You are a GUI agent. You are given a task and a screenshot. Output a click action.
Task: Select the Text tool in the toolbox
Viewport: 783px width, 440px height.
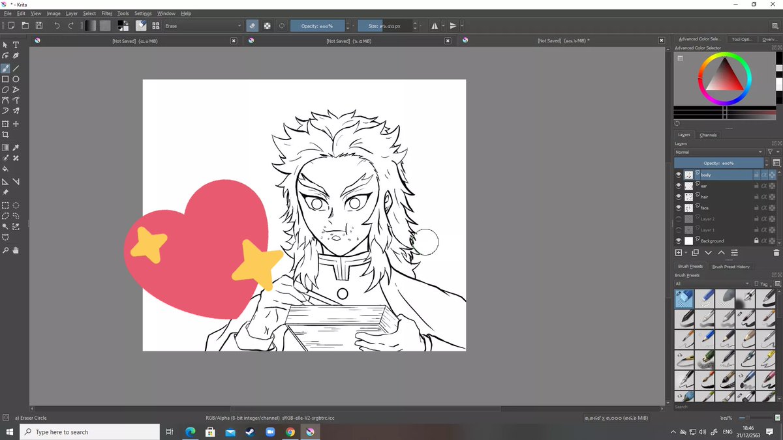[16, 45]
